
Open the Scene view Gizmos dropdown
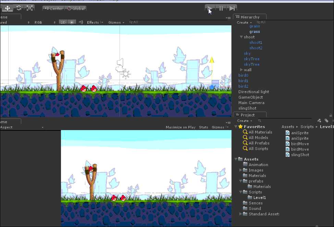tap(116, 22)
